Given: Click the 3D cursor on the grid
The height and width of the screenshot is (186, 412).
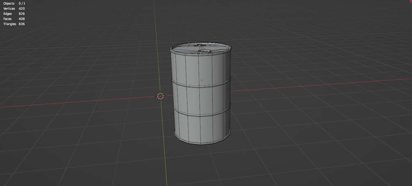Looking at the screenshot, I should point(161,96).
